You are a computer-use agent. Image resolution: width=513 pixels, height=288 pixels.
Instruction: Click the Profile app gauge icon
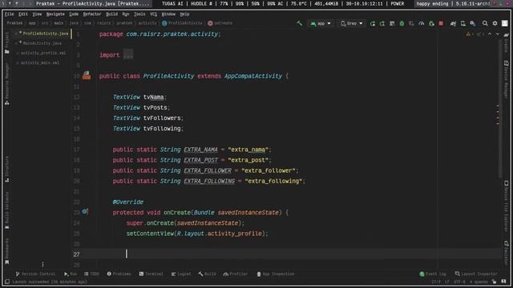(422, 23)
